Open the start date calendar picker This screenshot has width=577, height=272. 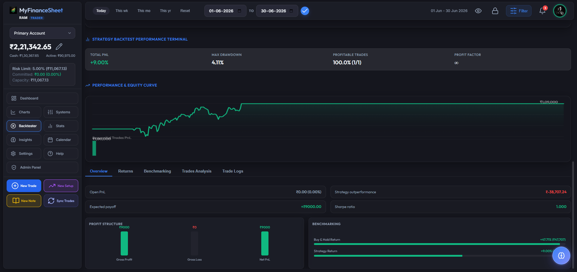tap(240, 11)
